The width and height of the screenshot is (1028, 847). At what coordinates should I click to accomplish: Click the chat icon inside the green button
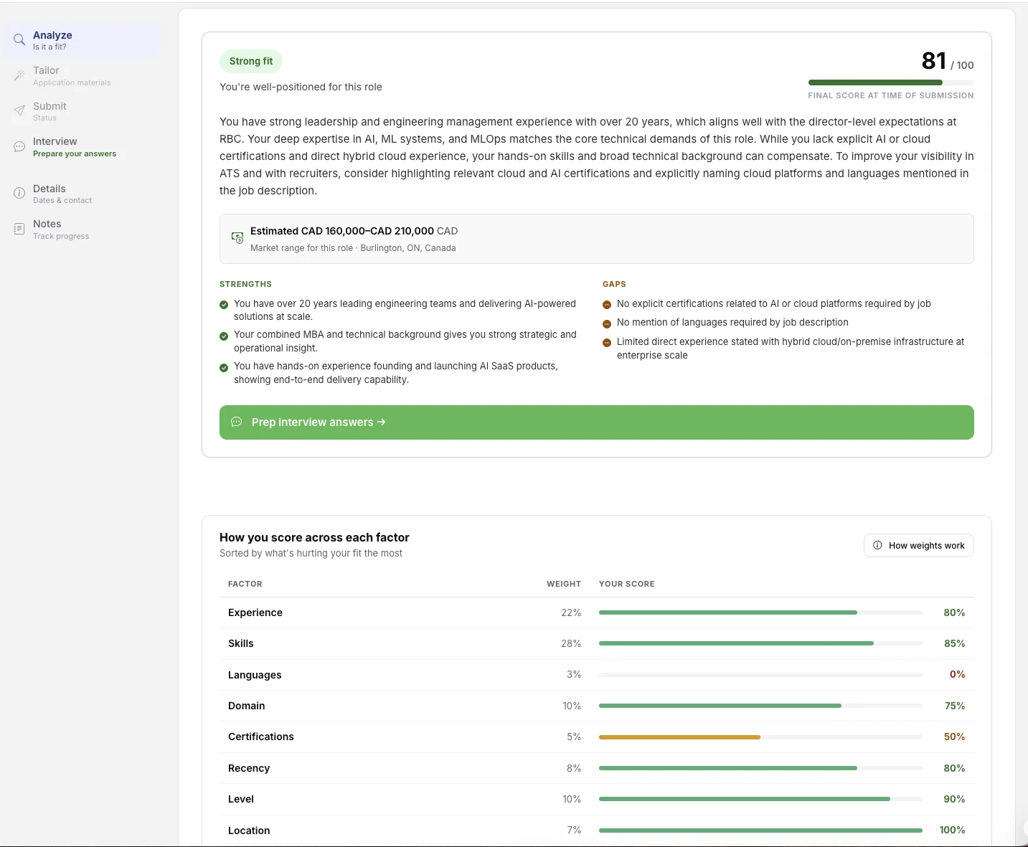[x=237, y=422]
